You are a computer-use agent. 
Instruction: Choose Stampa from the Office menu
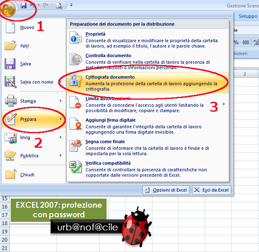[28, 101]
